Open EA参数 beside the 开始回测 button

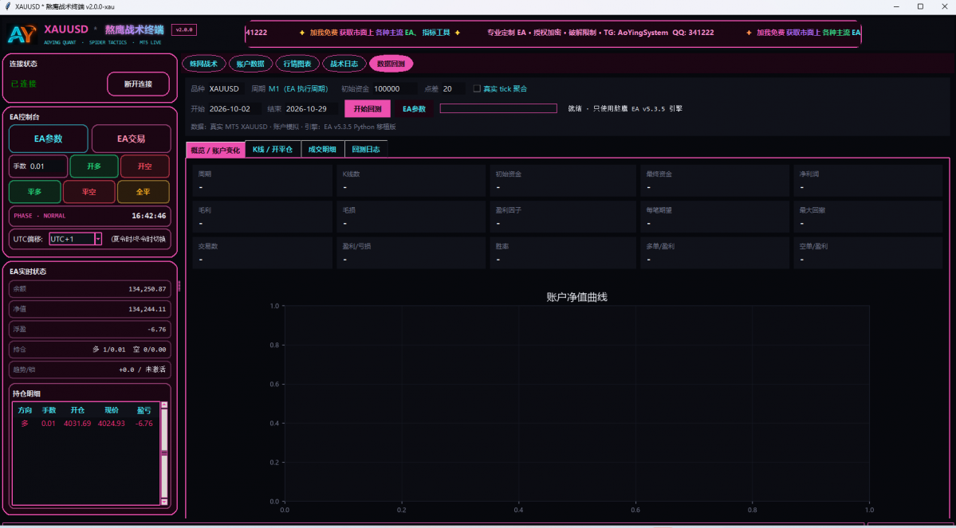[x=414, y=108]
